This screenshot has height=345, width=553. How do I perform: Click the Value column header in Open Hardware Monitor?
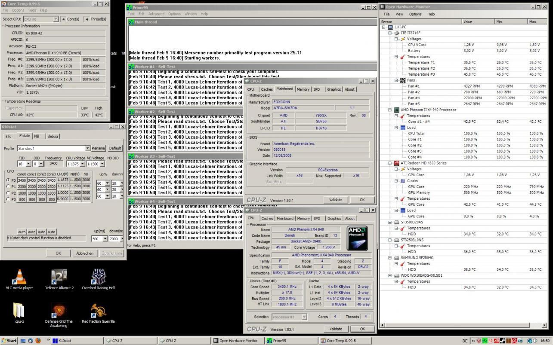(x=478, y=21)
